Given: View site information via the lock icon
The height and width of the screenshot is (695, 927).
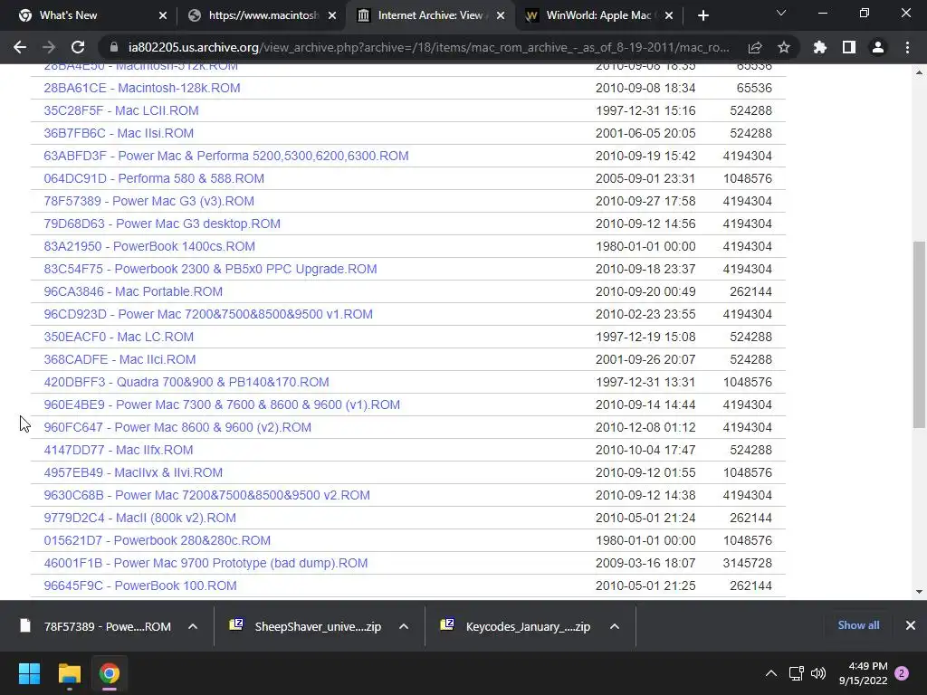Looking at the screenshot, I should coord(114,47).
